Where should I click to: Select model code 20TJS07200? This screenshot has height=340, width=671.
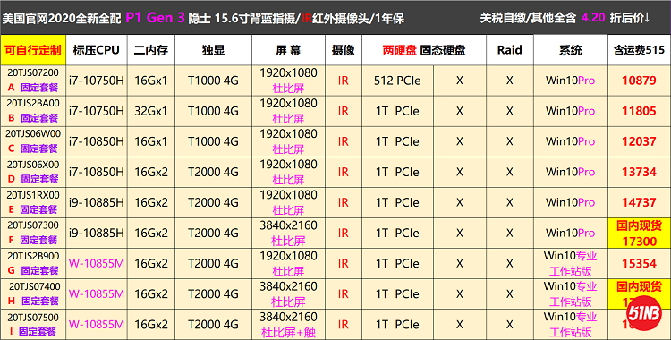click(x=33, y=72)
